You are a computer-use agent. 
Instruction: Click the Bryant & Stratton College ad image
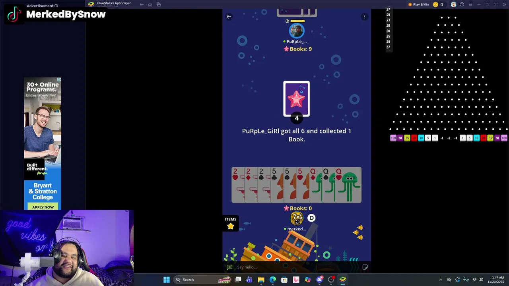(43, 144)
